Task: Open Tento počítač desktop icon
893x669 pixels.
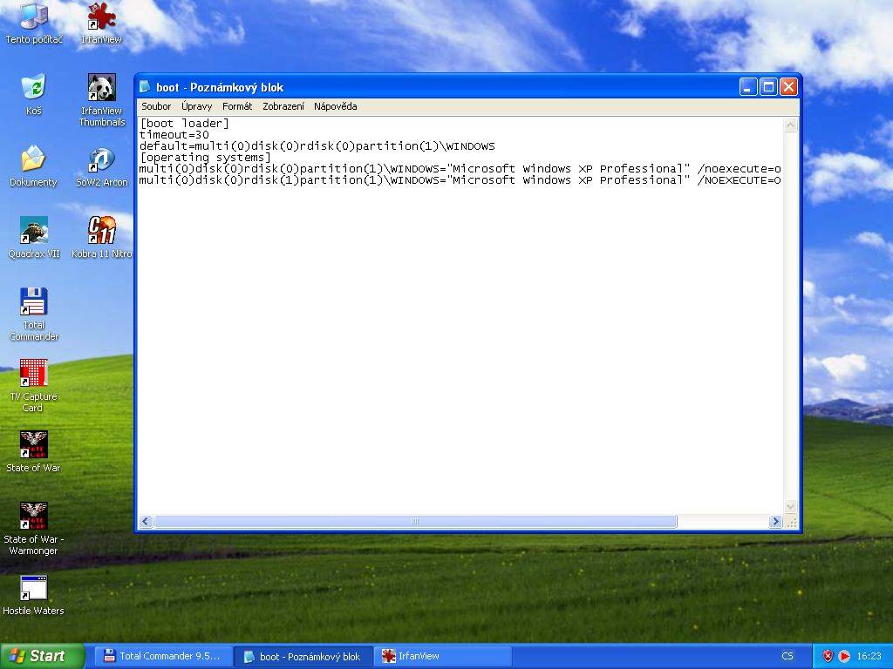Action: click(x=34, y=23)
